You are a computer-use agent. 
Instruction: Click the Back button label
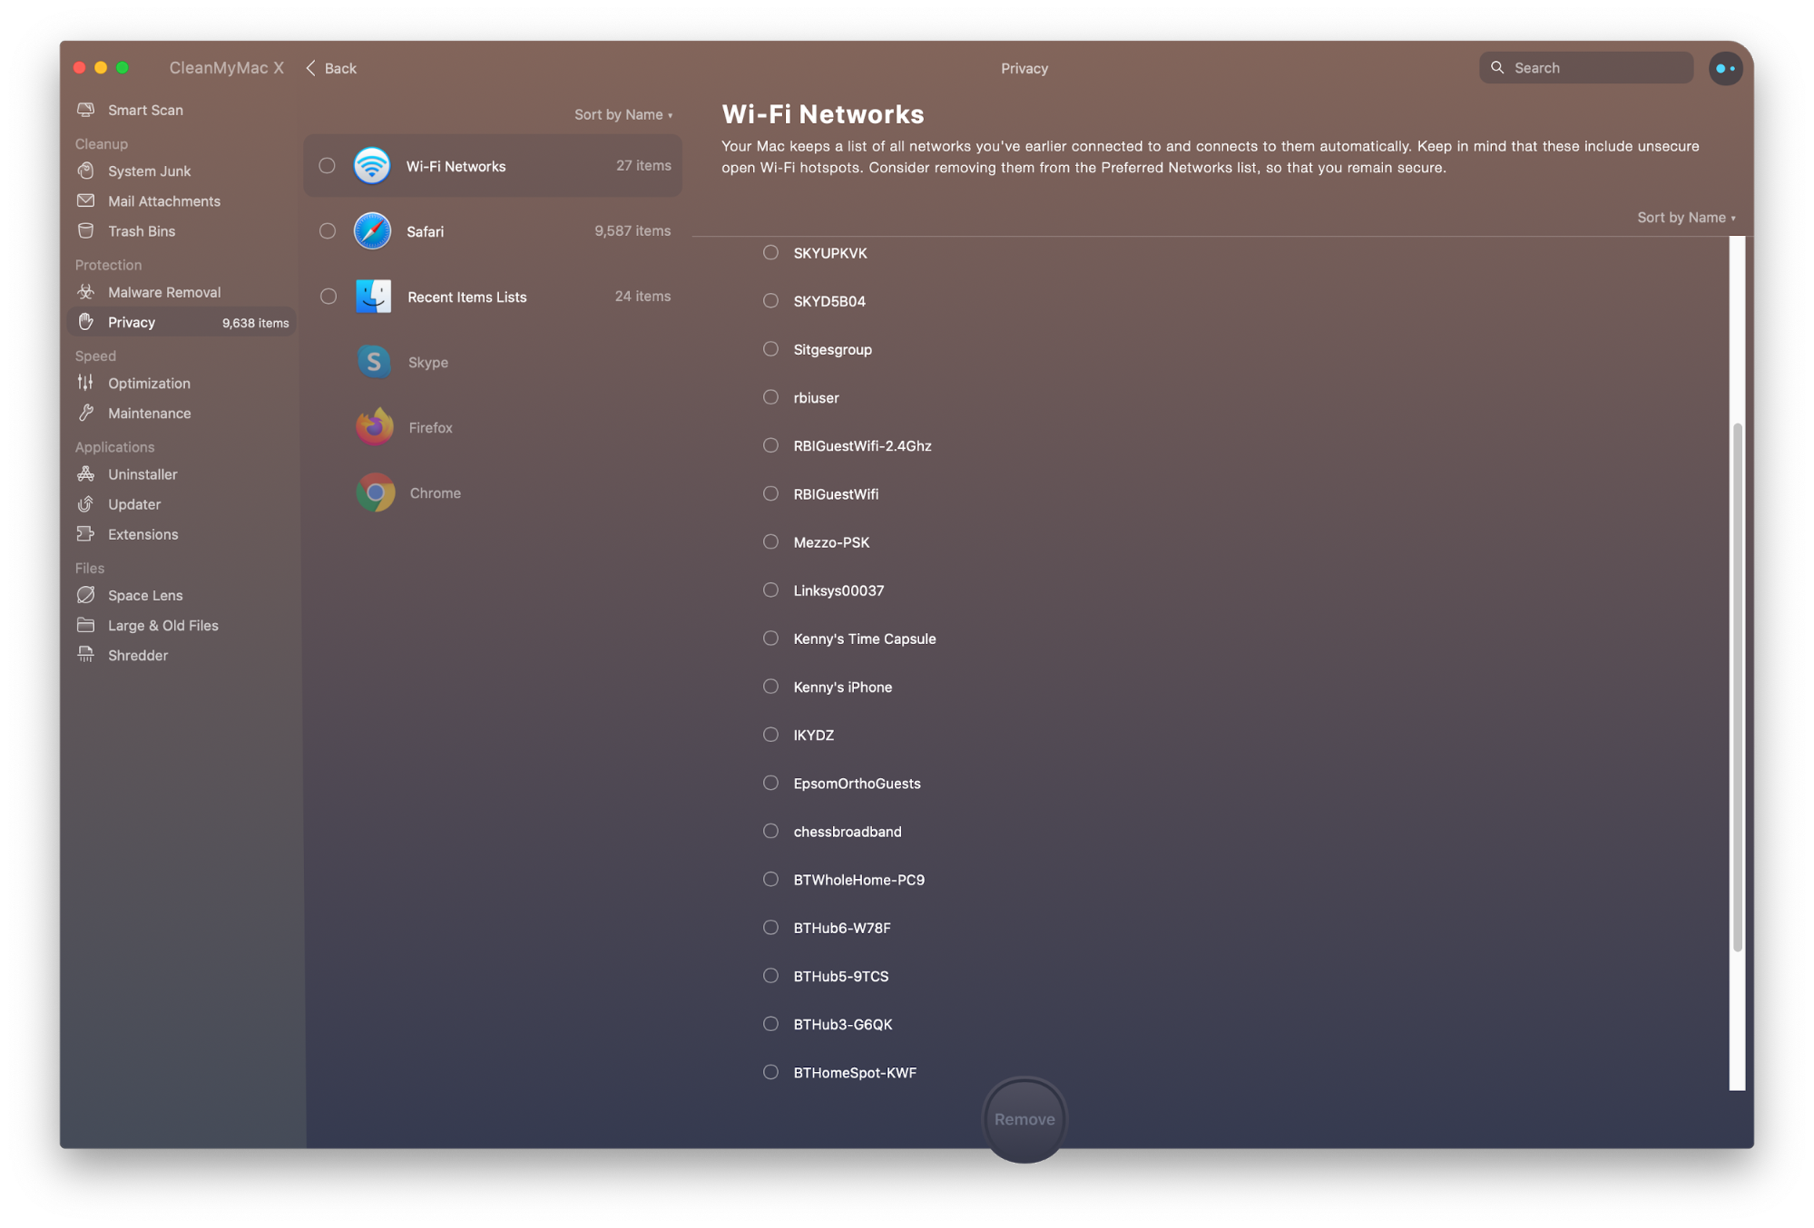(x=340, y=68)
